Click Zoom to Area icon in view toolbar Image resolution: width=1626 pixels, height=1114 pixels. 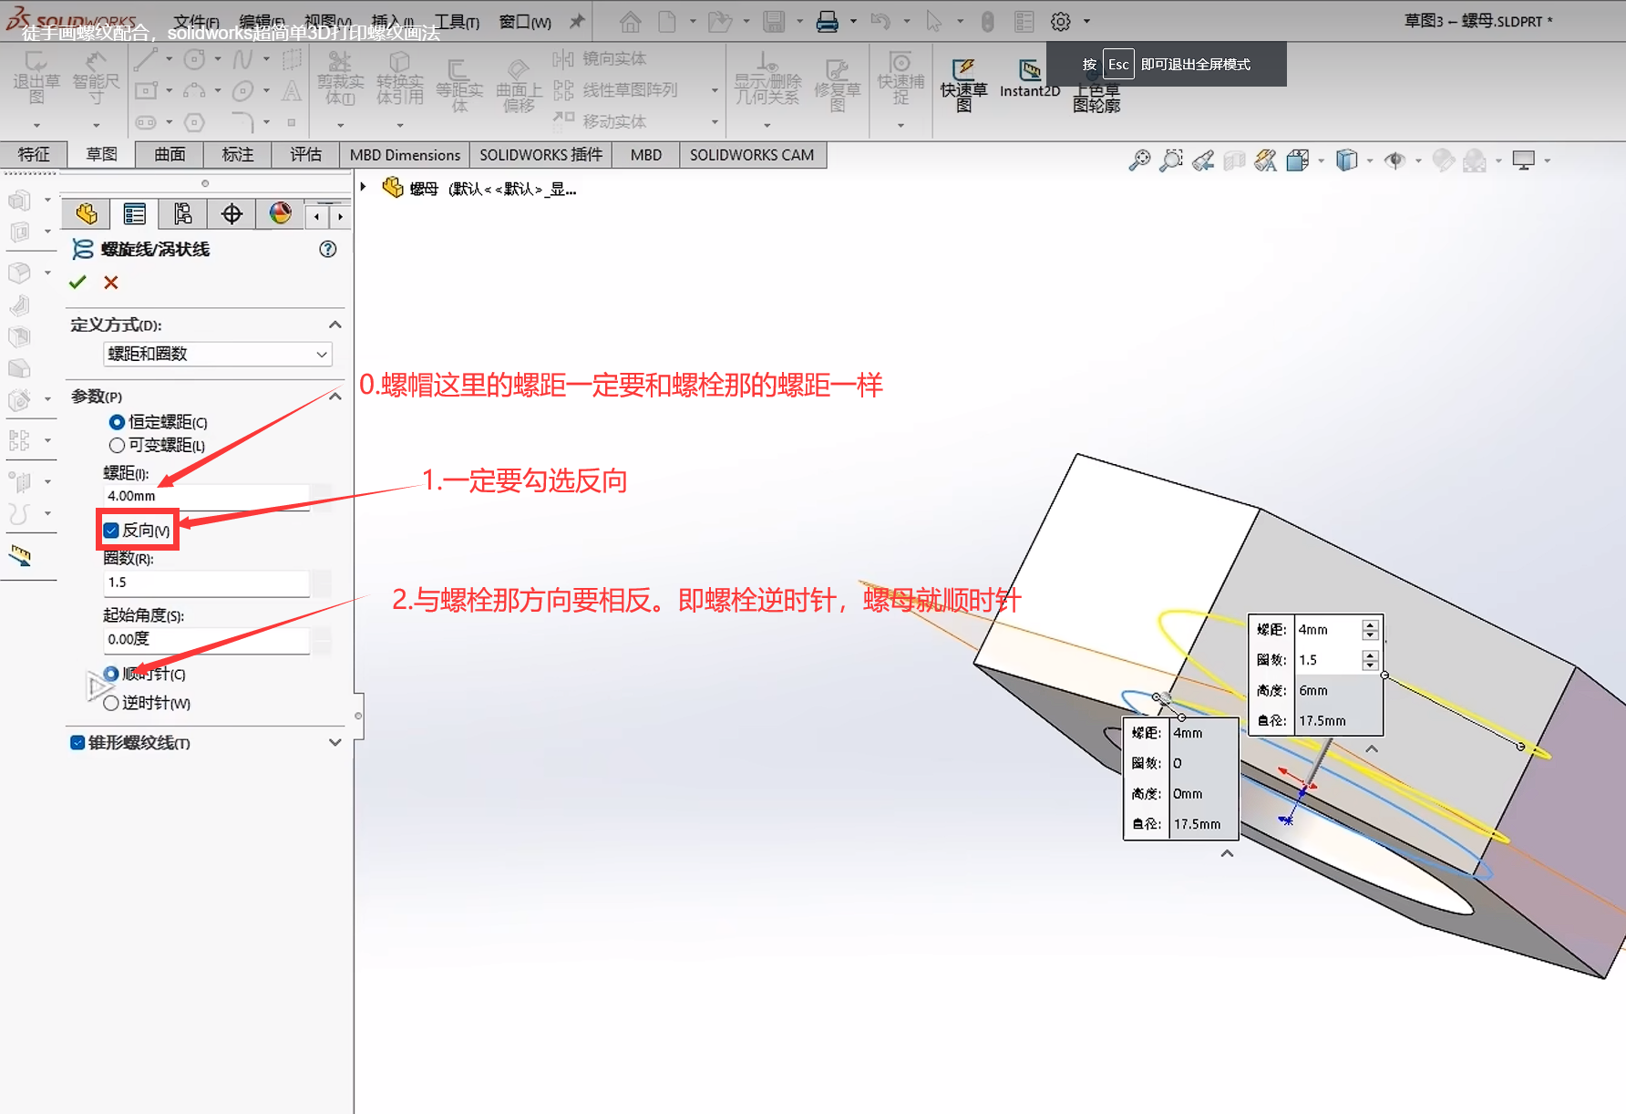[1171, 161]
